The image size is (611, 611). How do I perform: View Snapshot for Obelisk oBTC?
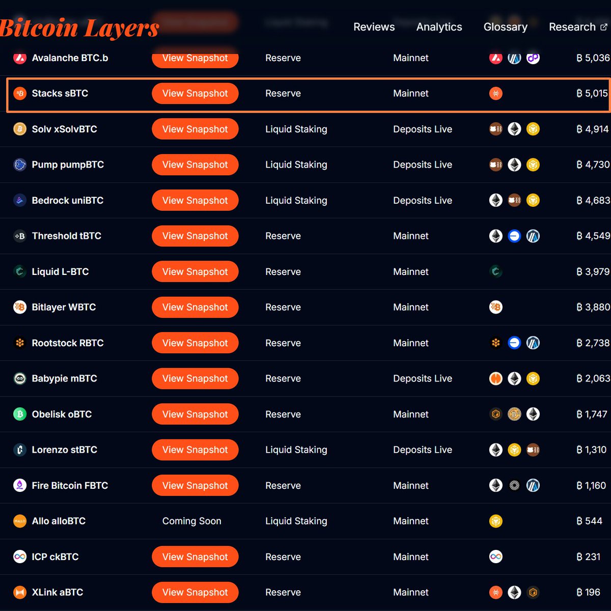click(x=195, y=414)
